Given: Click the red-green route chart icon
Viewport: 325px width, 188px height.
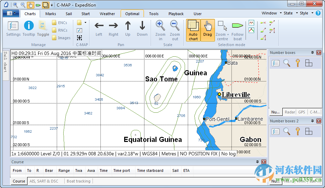Looking at the screenshot, I should point(251,30).
